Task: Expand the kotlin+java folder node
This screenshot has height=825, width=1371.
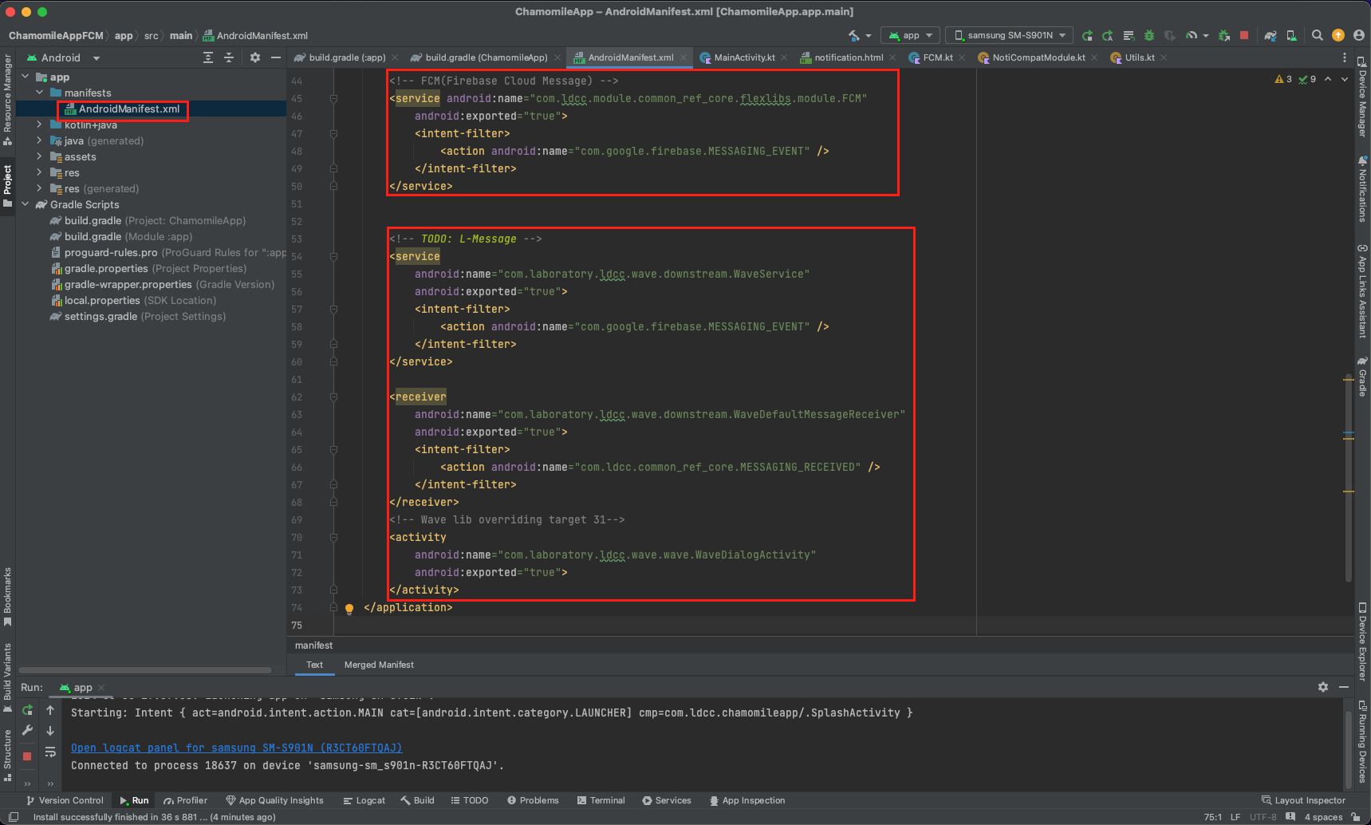Action: pyautogui.click(x=39, y=124)
